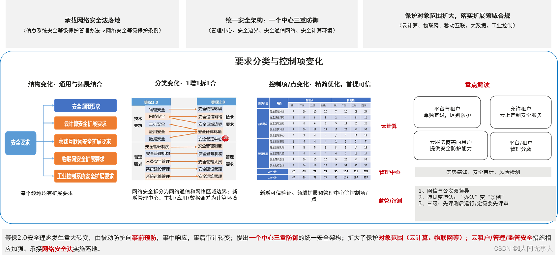Select the 控制项 table header
The image size is (558, 255).
point(351,100)
